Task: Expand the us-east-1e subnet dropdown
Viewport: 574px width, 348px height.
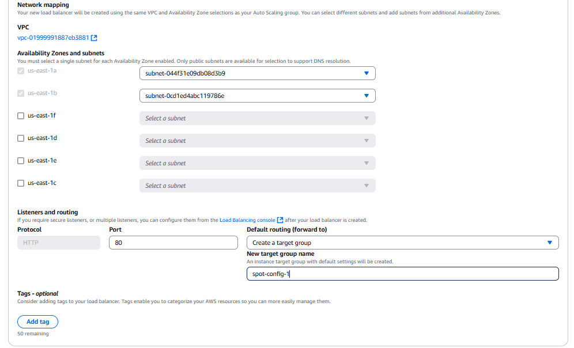Action: (x=257, y=163)
